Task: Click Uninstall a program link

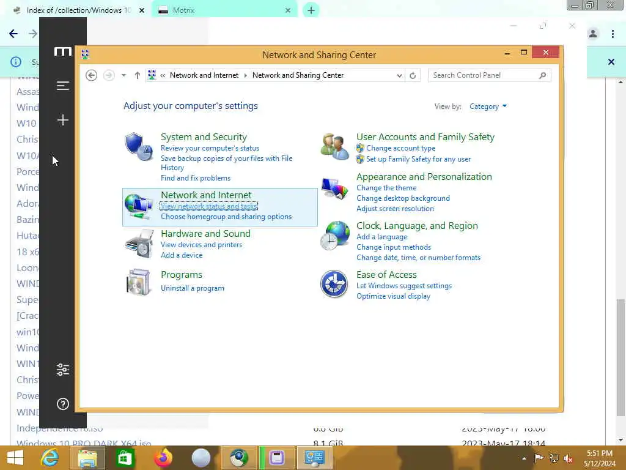Action: click(193, 288)
